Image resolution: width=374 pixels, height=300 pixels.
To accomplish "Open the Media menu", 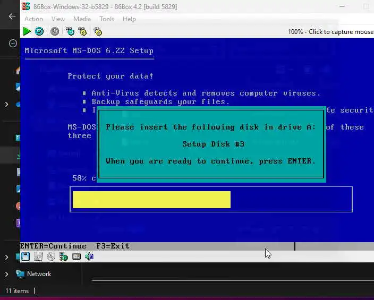I will tap(82, 19).
